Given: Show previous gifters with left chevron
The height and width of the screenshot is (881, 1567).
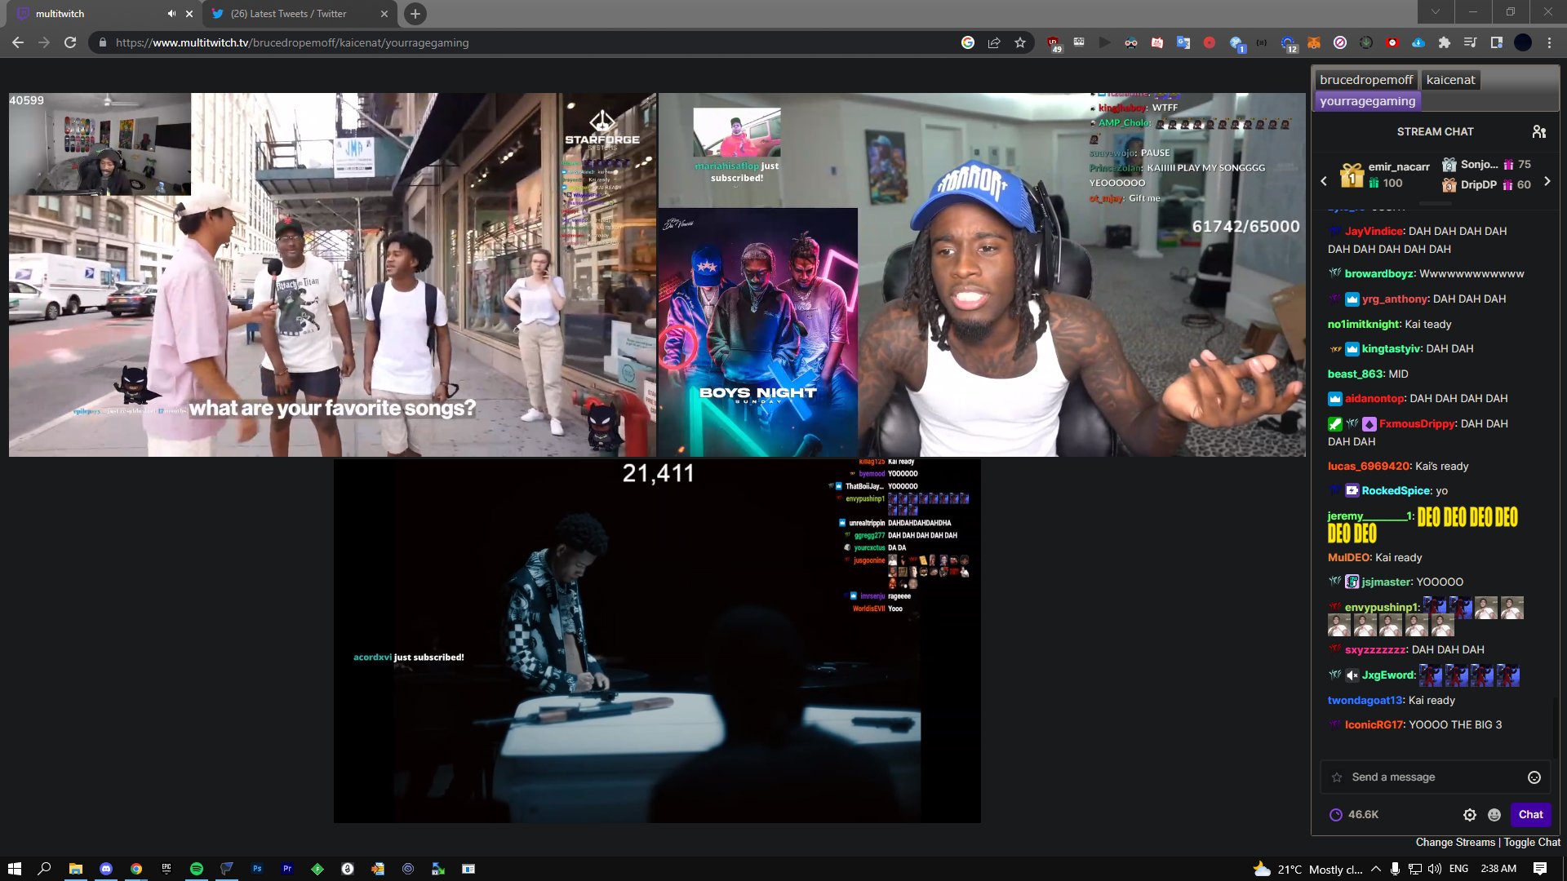Looking at the screenshot, I should point(1324,181).
